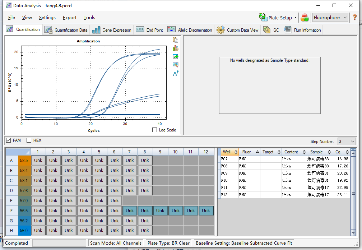362x250 pixels.
Task: Switch to the Allelic Discrimination tab
Action: pos(190,30)
